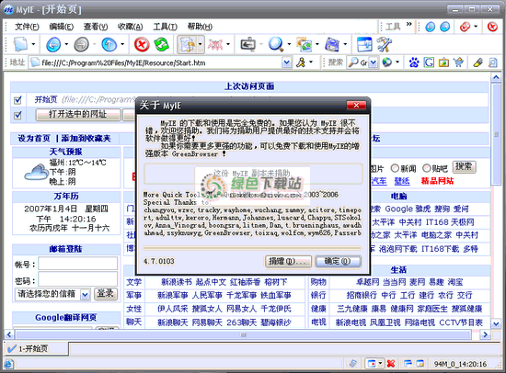Uncheck the 开始页 checkbox

17,100
